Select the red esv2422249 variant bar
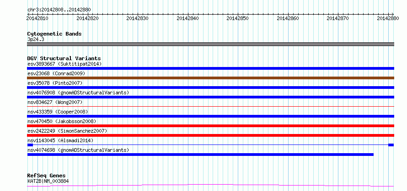This screenshot has height=191, width=407. coord(210,135)
